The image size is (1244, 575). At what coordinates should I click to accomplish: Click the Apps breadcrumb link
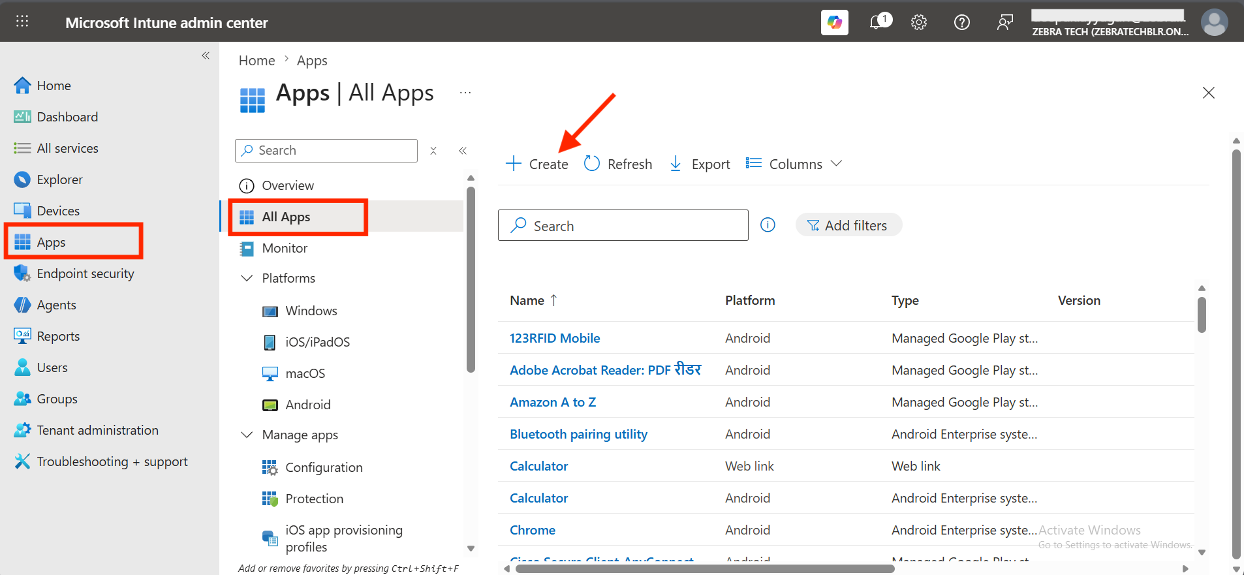[x=312, y=61]
